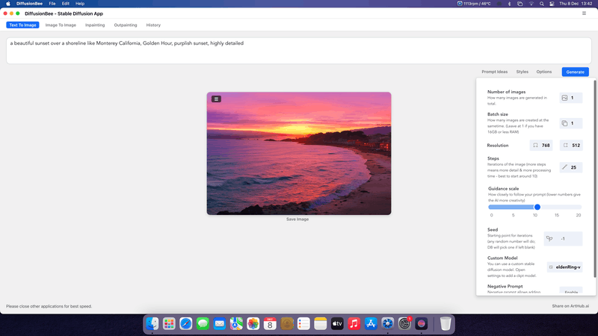Click Save Image under the picture
This screenshot has width=598, height=336.
coord(298,220)
